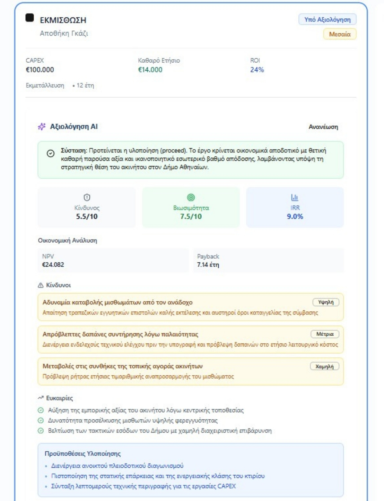
Task: Select the NPV €24.082 panel
Action: 113,260
